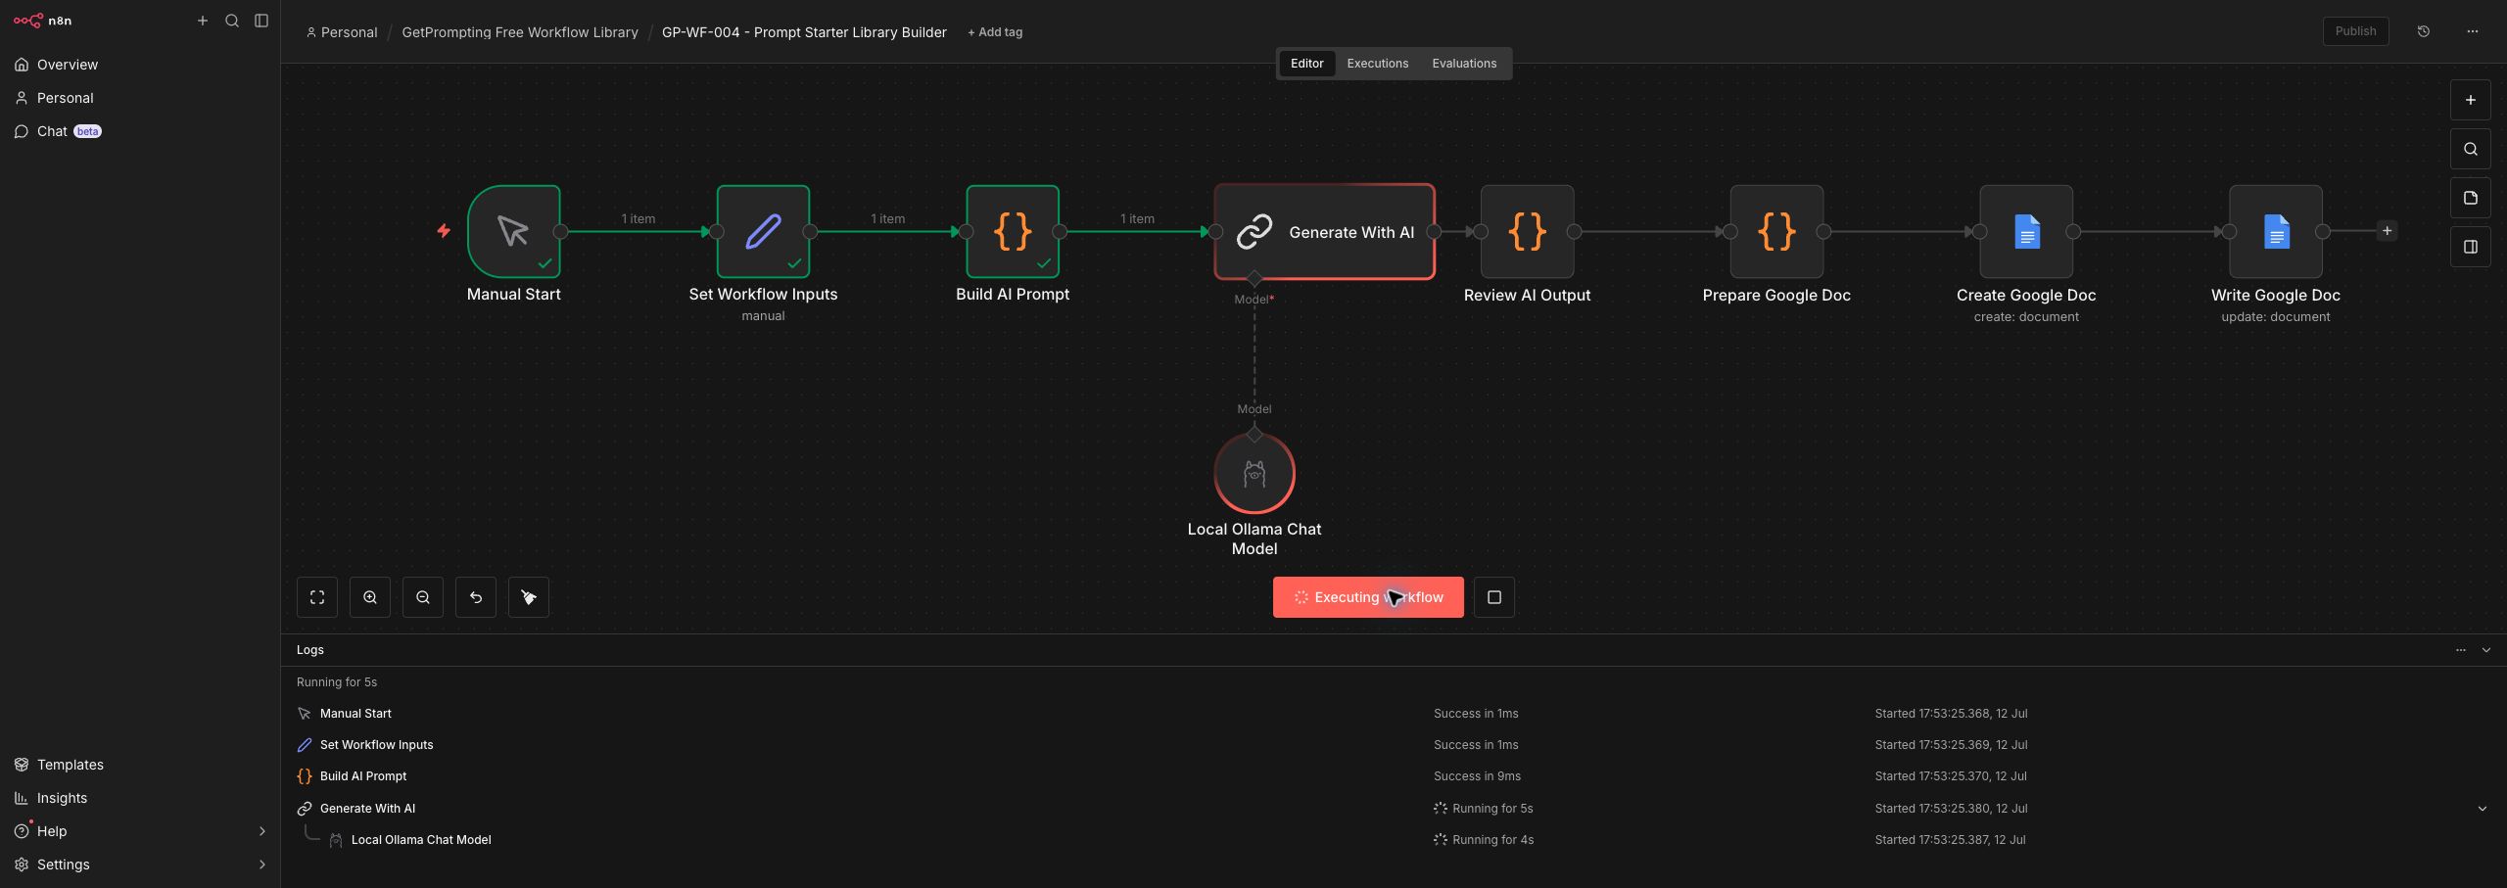Switch to the Editor tab

pos(1306,64)
